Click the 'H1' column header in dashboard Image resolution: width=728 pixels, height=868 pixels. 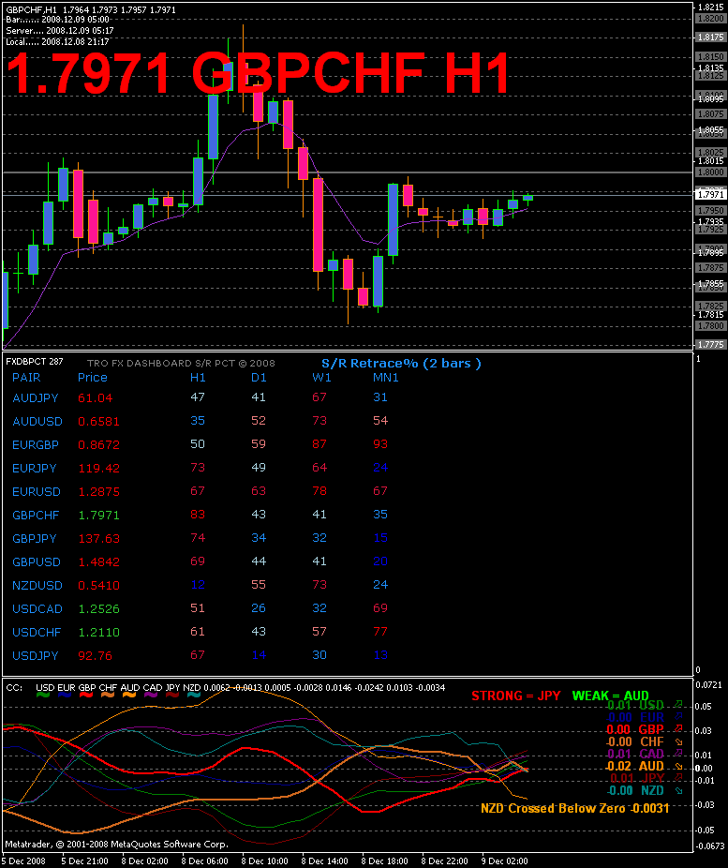tap(198, 378)
